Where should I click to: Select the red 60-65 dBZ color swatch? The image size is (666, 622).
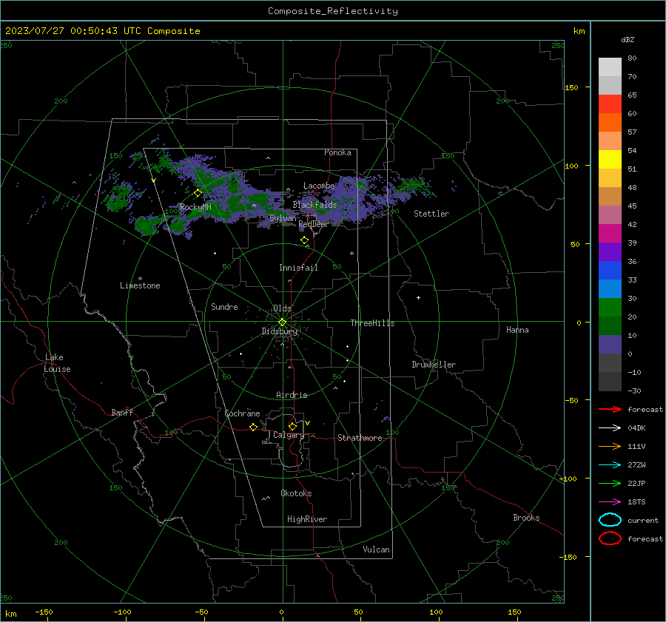tap(610, 104)
